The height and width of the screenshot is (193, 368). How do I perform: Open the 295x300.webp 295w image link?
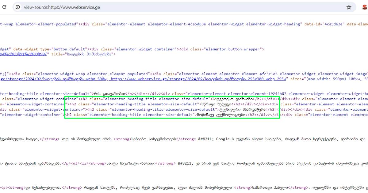(x=198, y=79)
